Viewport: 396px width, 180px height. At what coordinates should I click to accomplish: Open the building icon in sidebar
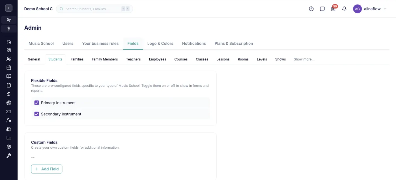(x=9, y=129)
